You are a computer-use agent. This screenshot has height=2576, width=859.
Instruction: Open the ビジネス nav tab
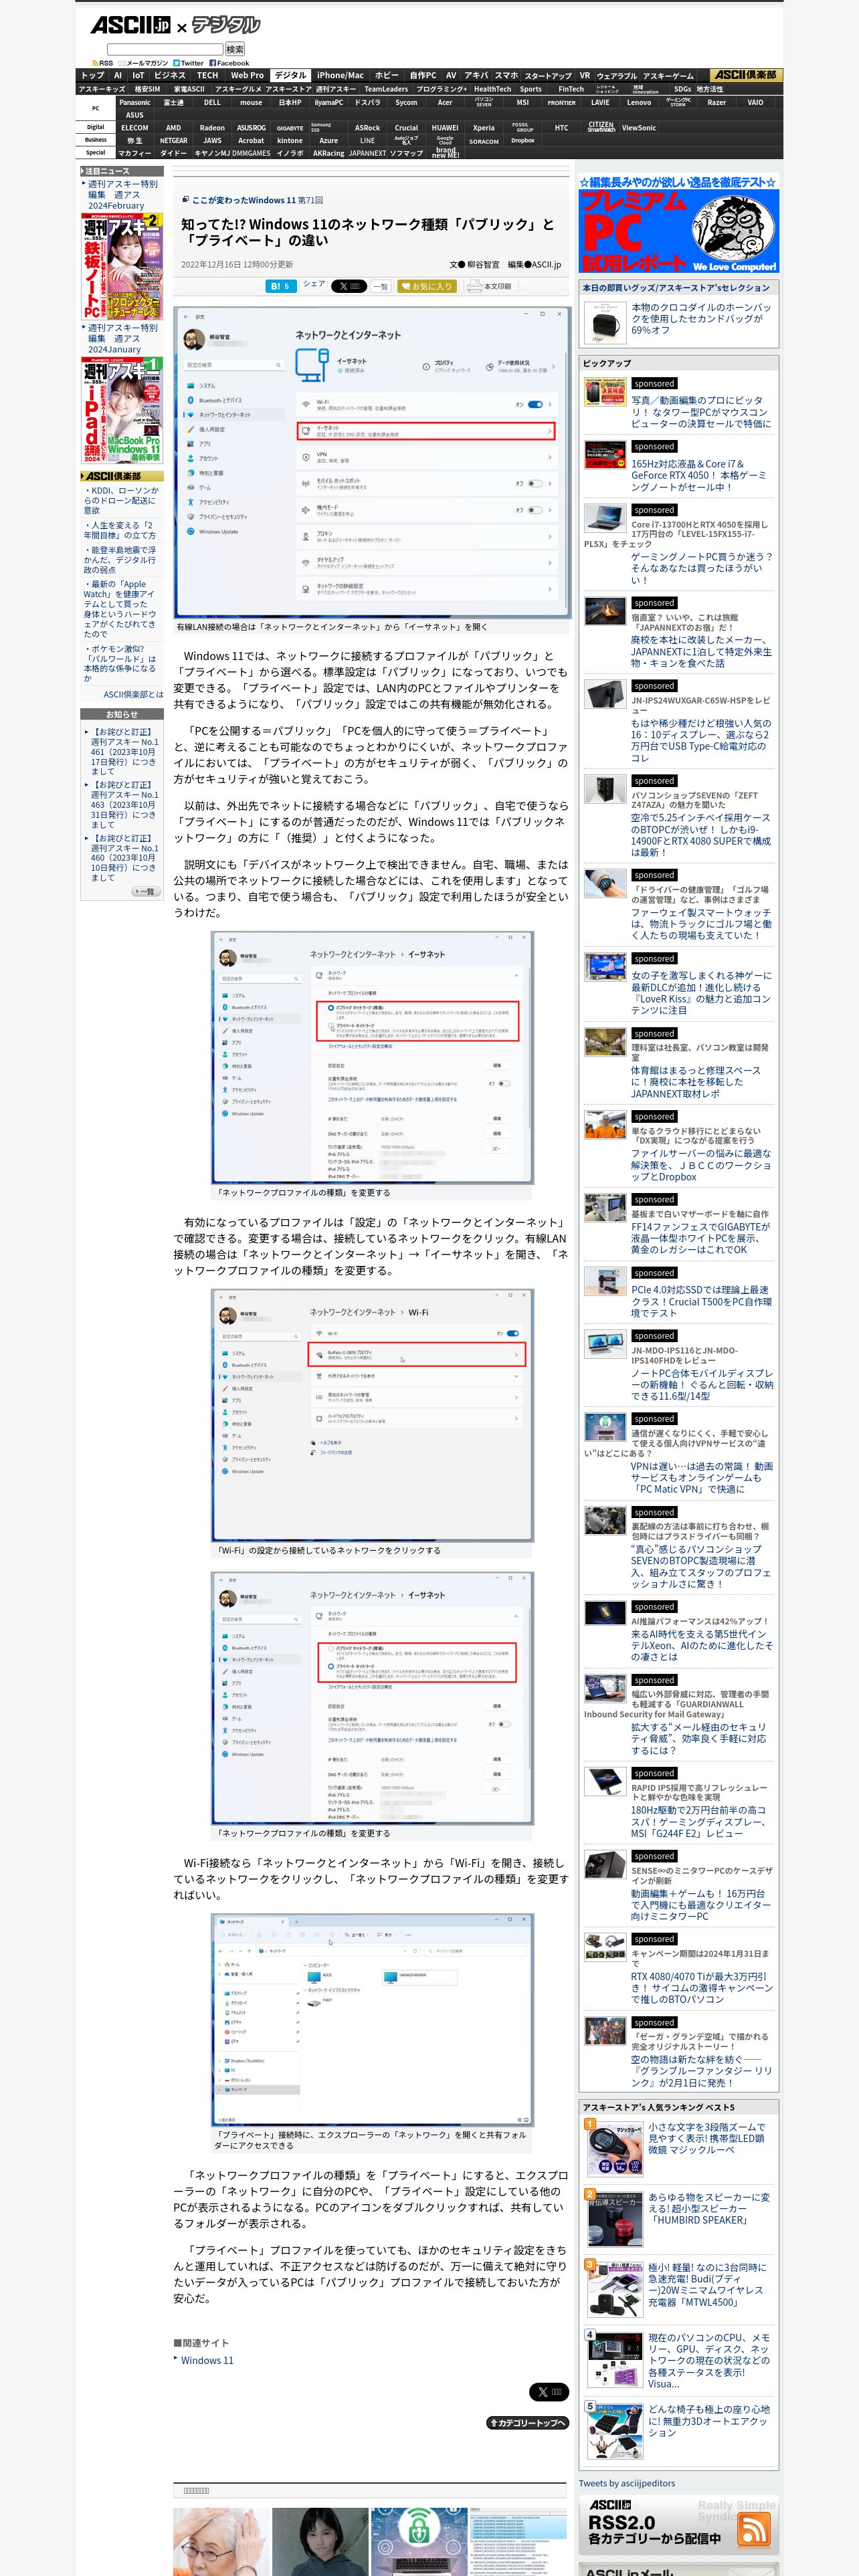(x=170, y=75)
